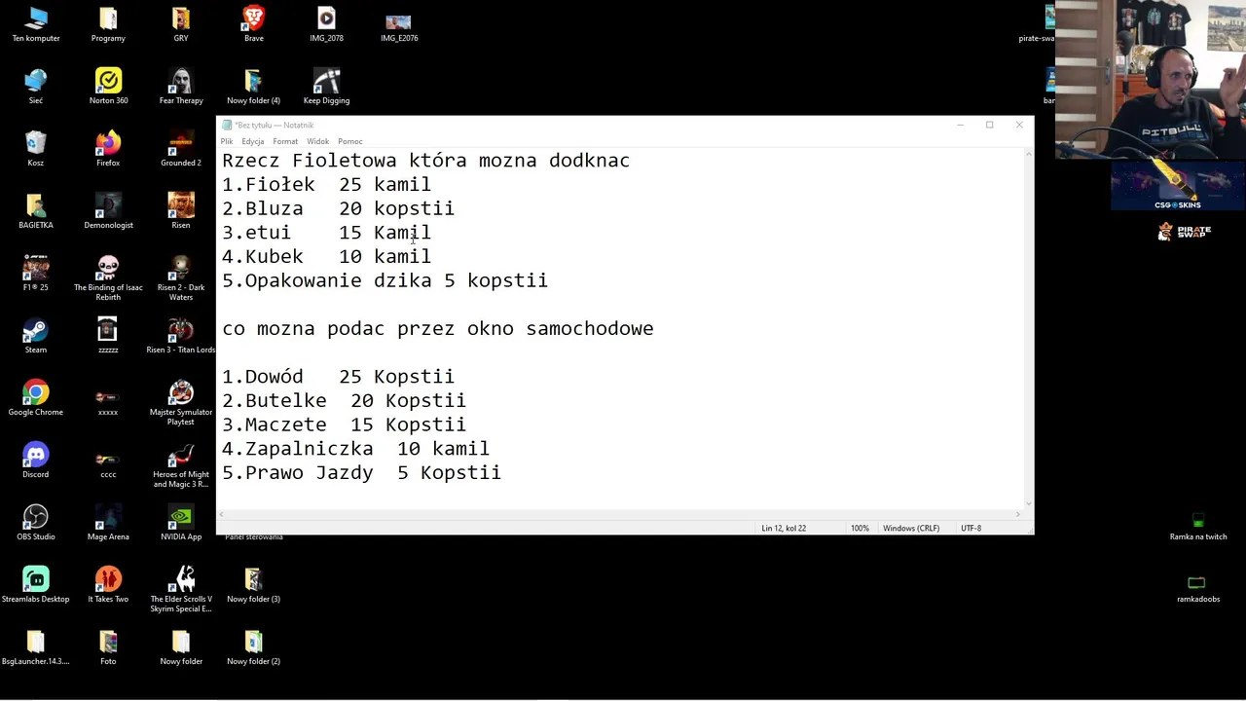Launch Discord from desktop

pos(36,461)
